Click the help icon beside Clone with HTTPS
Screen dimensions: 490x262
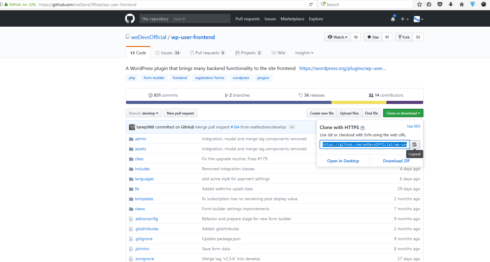(x=362, y=128)
